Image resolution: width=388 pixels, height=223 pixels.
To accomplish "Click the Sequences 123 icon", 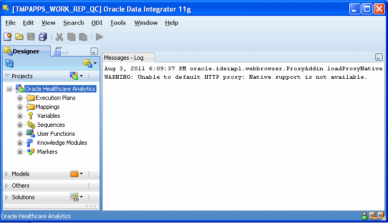I will tap(31, 125).
